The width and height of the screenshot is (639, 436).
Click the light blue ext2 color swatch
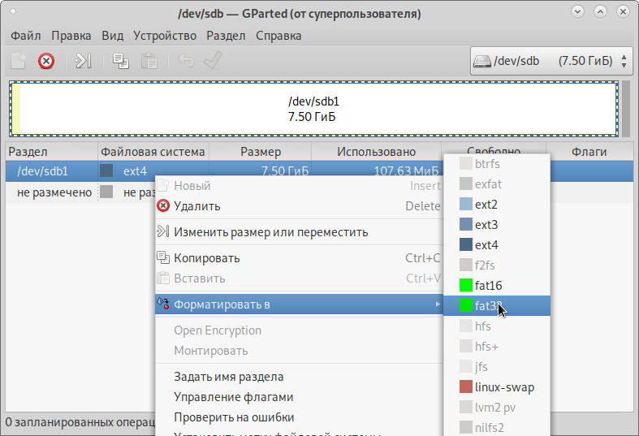pos(466,204)
